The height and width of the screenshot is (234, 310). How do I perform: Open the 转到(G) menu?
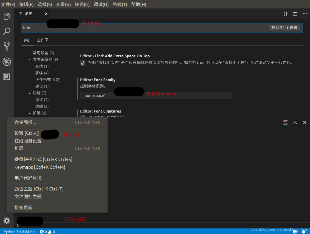coord(82,4)
